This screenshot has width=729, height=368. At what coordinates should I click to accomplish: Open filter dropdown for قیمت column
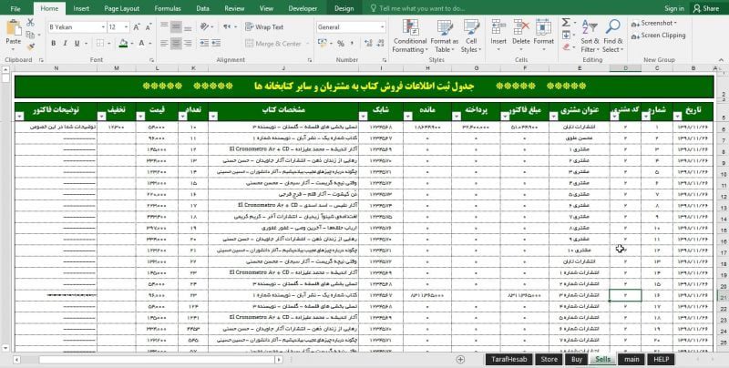pos(140,117)
